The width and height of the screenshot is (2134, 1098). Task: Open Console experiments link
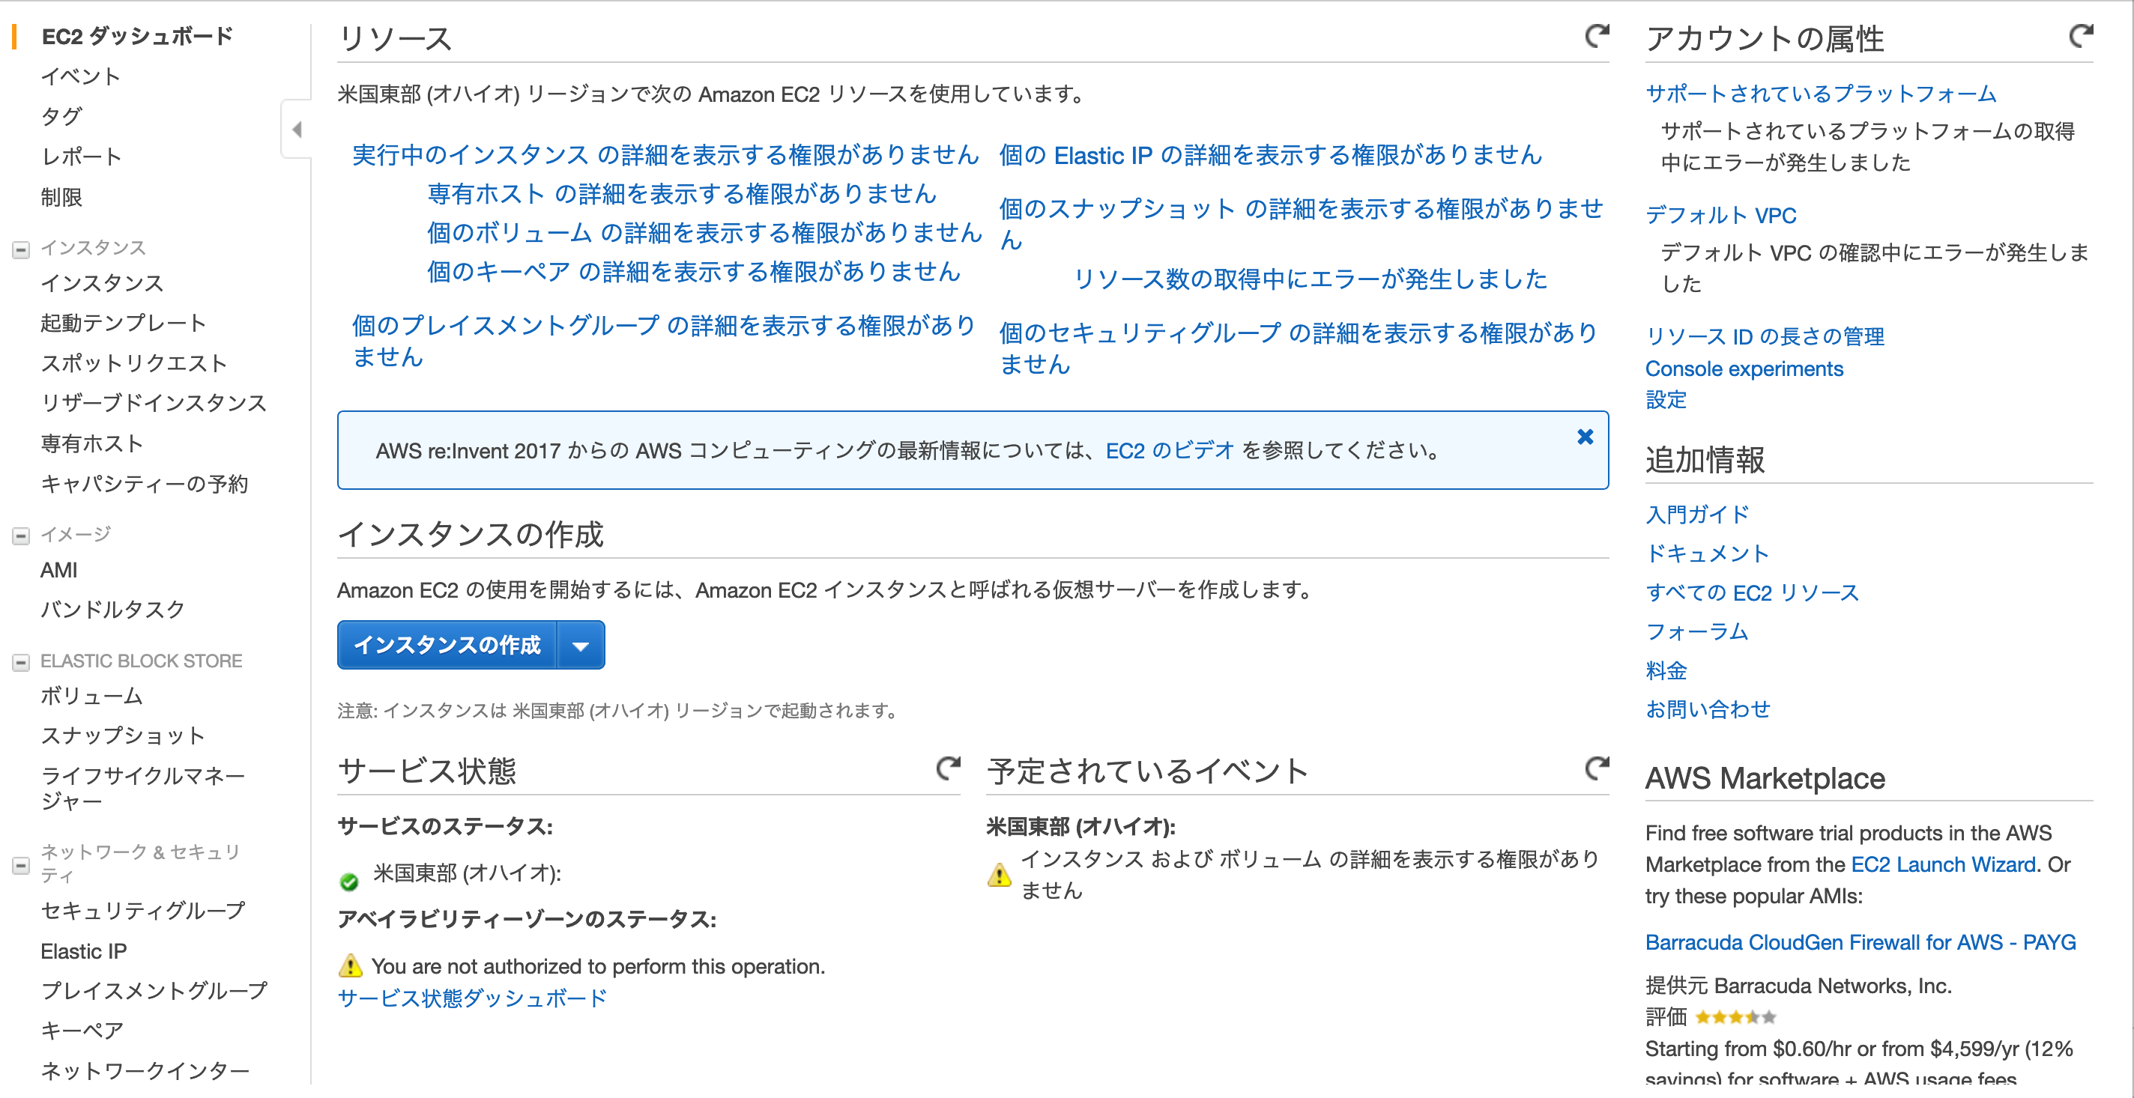click(x=1744, y=368)
